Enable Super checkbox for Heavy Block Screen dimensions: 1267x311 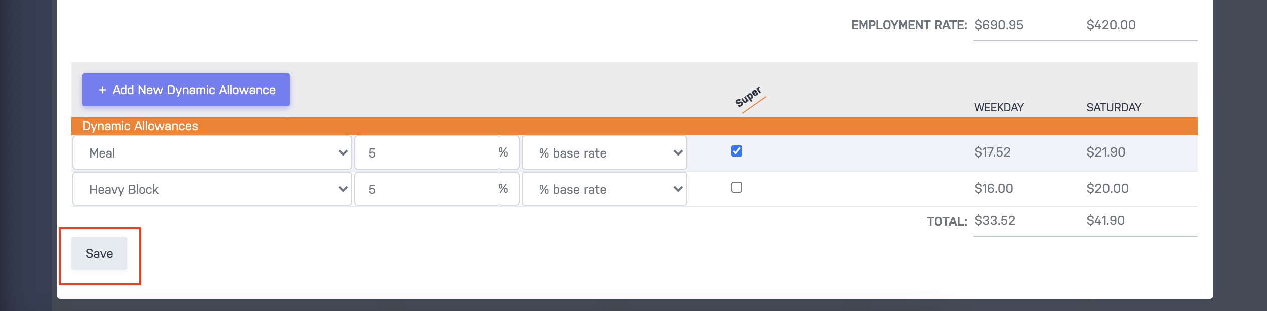736,187
